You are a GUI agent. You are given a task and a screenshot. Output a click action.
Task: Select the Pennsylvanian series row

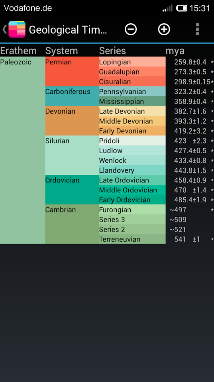(132, 91)
